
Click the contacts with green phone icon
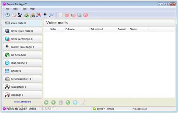[26, 15]
